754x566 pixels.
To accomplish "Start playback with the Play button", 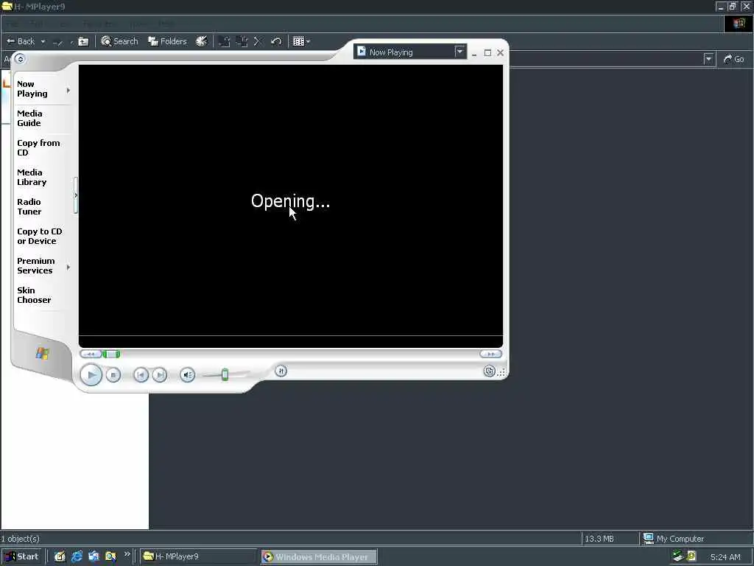I will pos(91,375).
